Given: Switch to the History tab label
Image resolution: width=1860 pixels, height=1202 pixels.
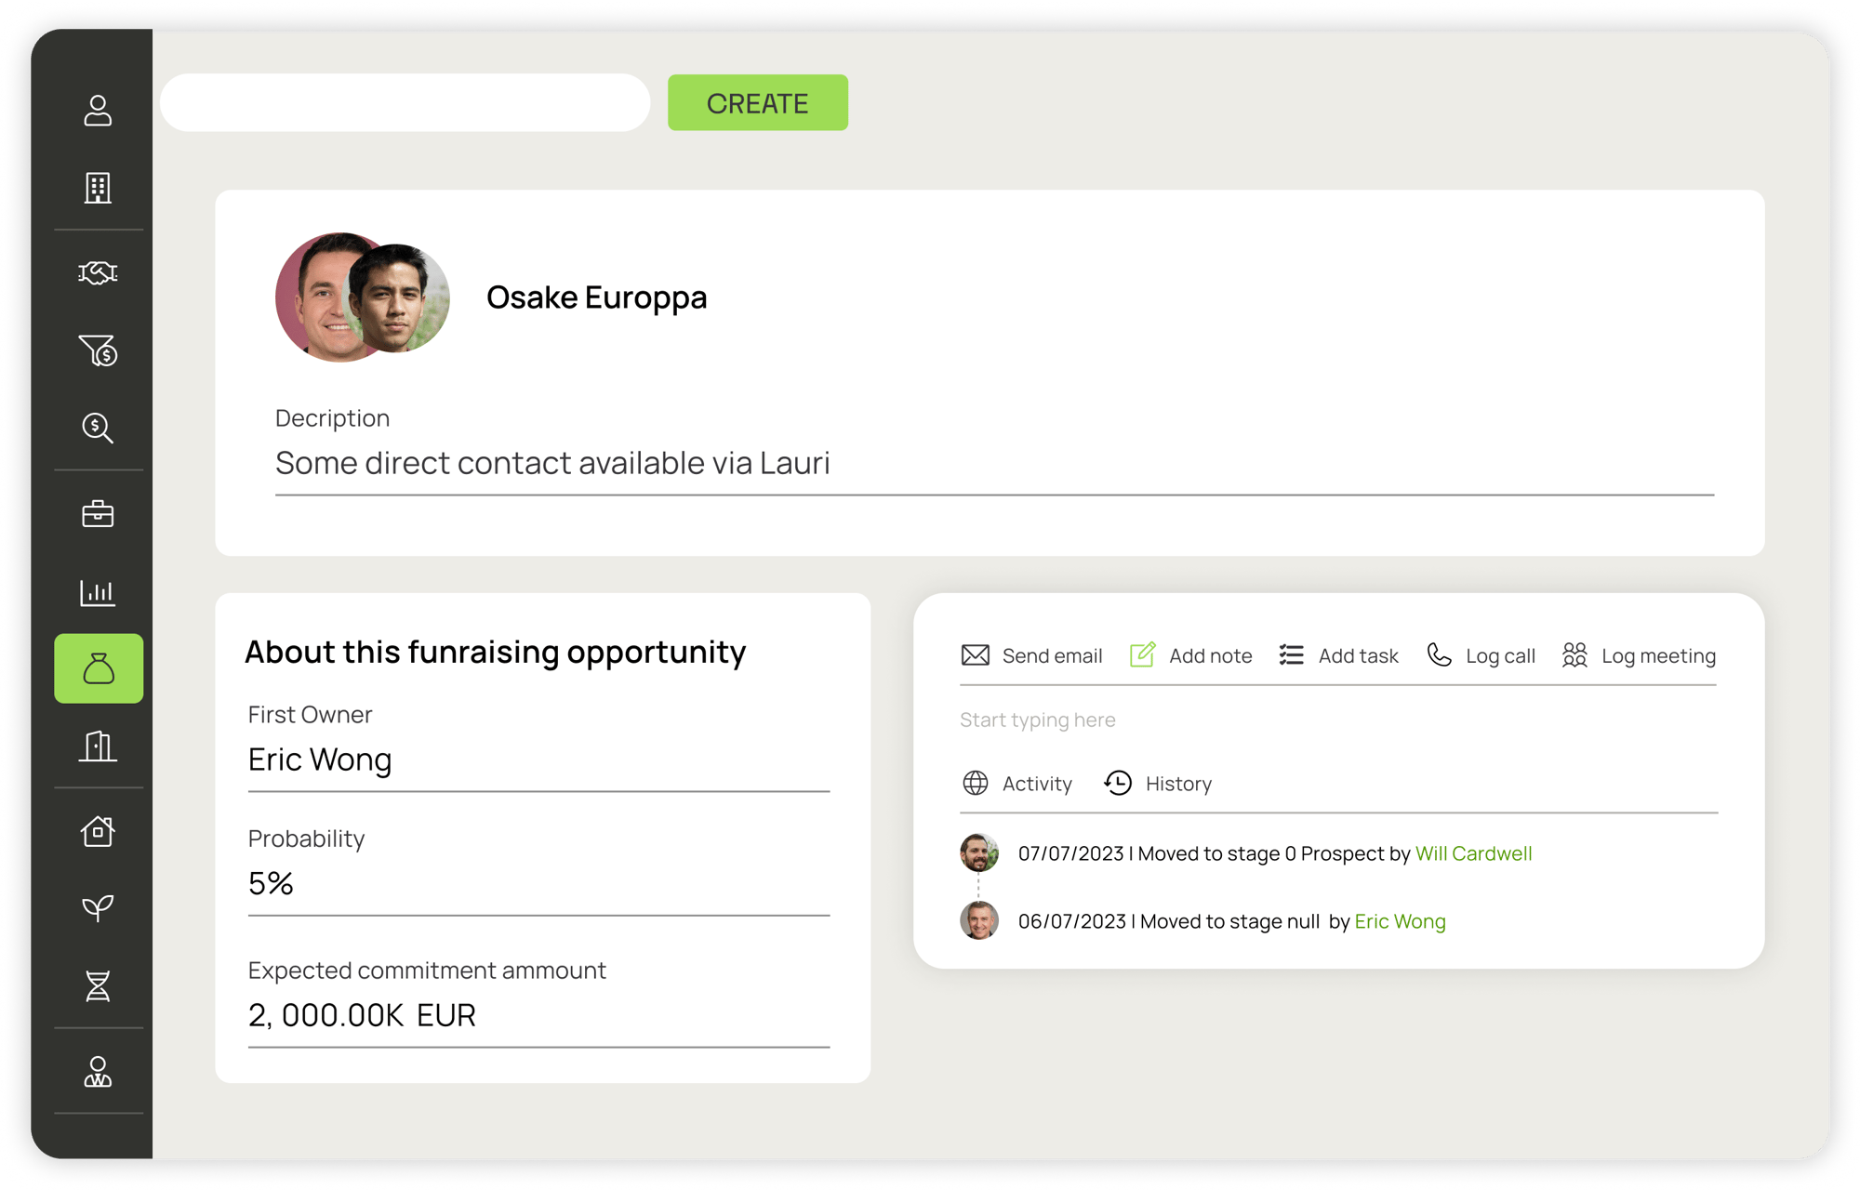Looking at the screenshot, I should pos(1178,784).
